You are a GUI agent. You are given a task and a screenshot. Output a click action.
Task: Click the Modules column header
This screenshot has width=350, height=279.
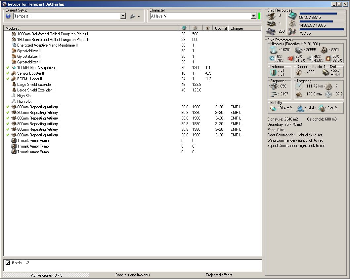click(x=91, y=28)
